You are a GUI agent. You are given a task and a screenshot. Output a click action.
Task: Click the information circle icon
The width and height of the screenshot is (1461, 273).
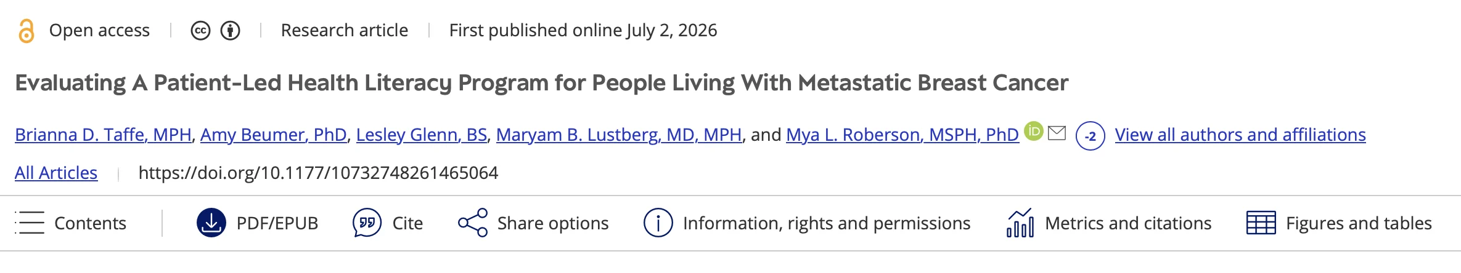tap(658, 223)
